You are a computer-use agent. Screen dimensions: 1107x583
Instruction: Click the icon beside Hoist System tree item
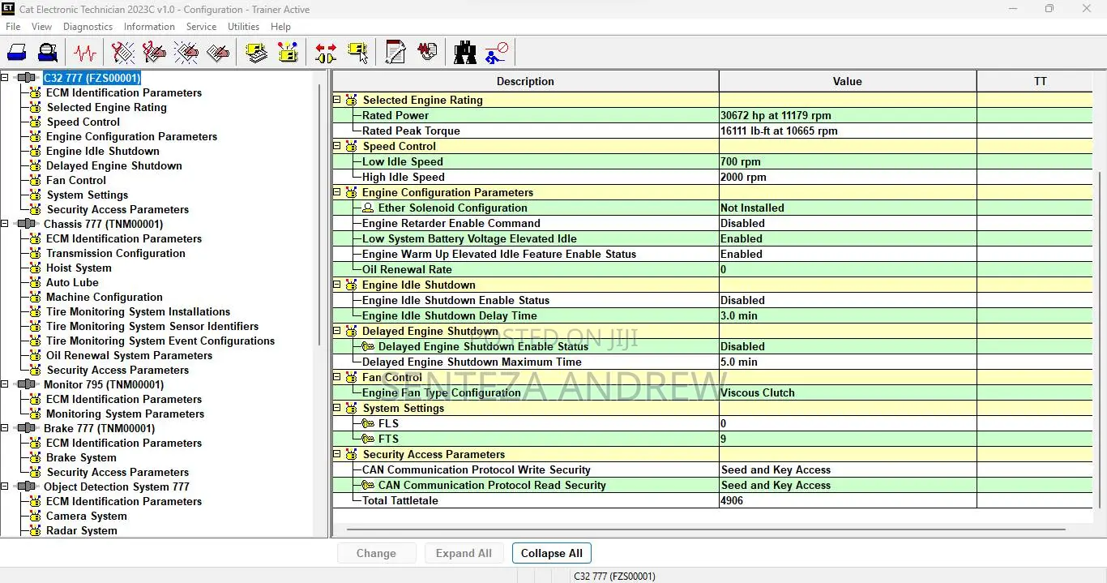35,268
